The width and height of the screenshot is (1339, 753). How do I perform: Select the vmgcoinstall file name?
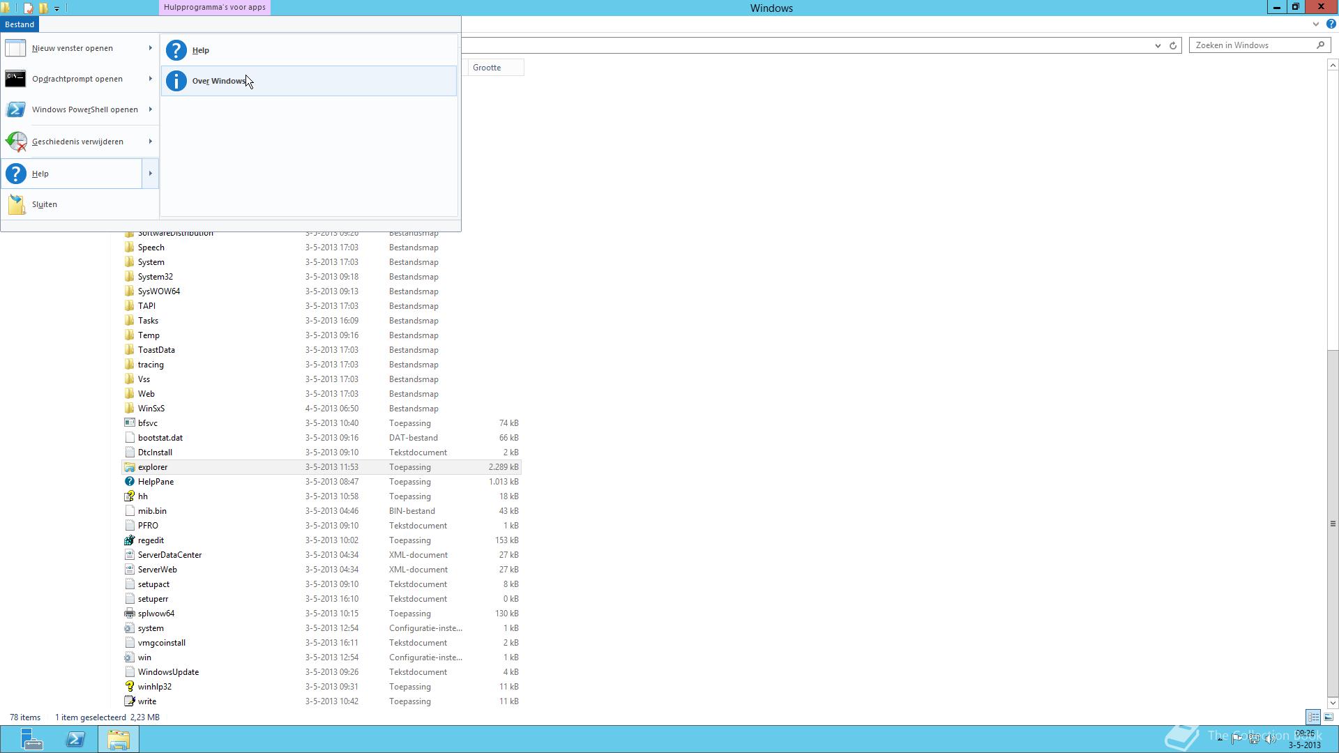(162, 643)
